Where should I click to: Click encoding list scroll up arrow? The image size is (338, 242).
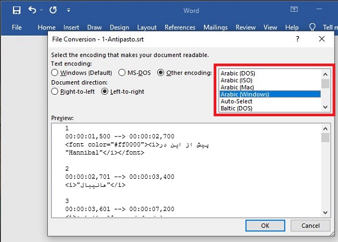pyautogui.click(x=325, y=74)
